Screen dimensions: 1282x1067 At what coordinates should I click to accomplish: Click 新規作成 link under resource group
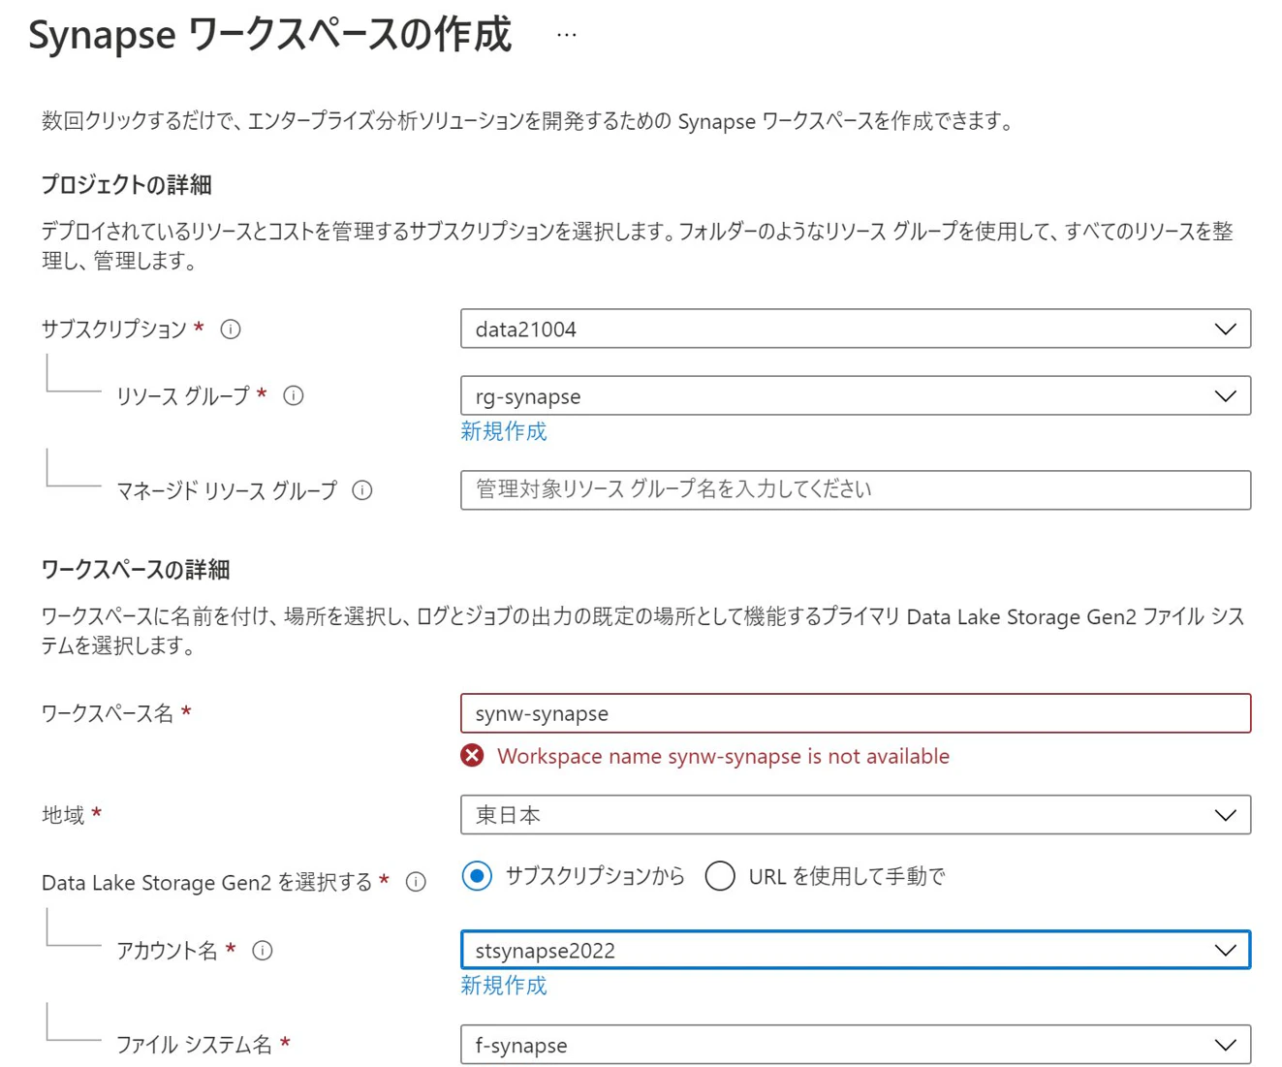click(x=504, y=431)
